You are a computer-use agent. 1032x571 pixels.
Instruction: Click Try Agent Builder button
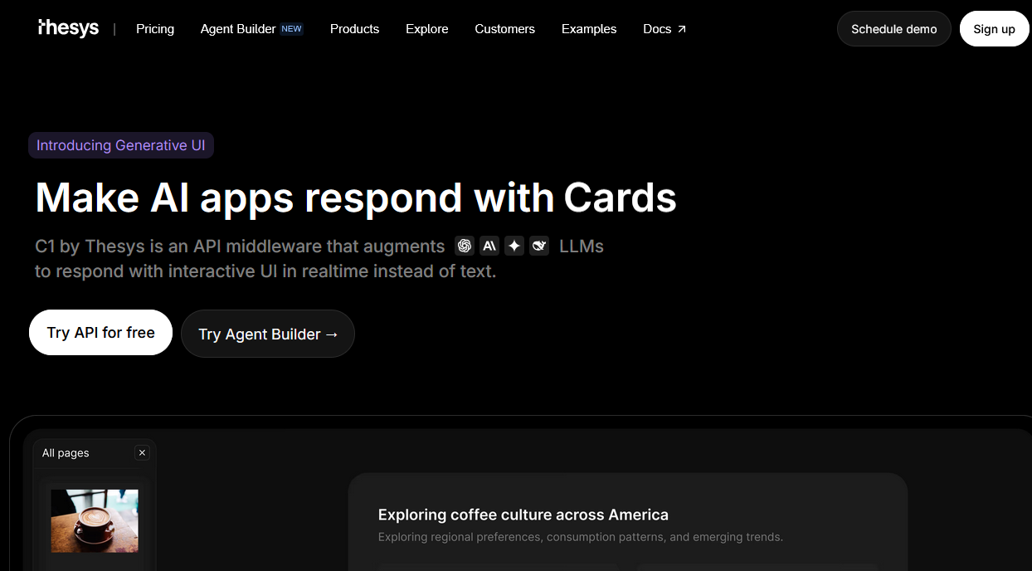click(x=268, y=334)
